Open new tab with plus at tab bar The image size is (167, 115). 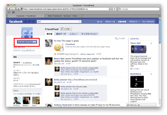tap(159, 16)
